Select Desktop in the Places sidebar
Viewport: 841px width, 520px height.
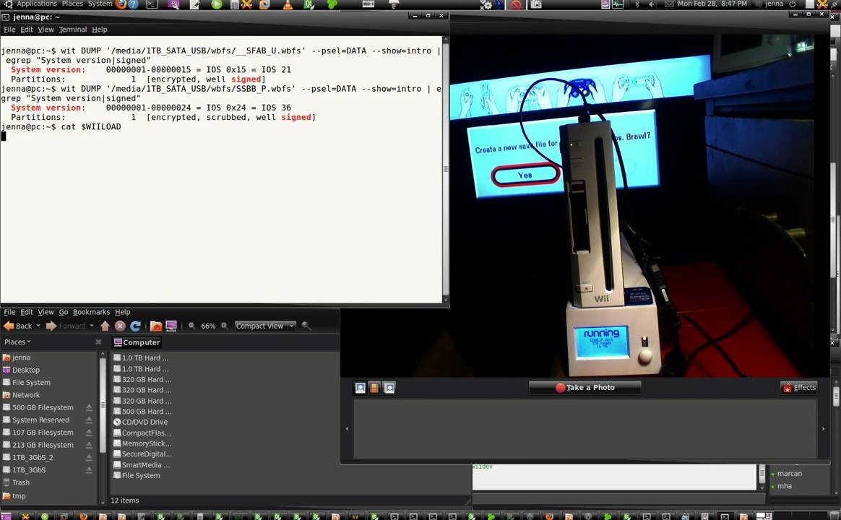coord(21,370)
